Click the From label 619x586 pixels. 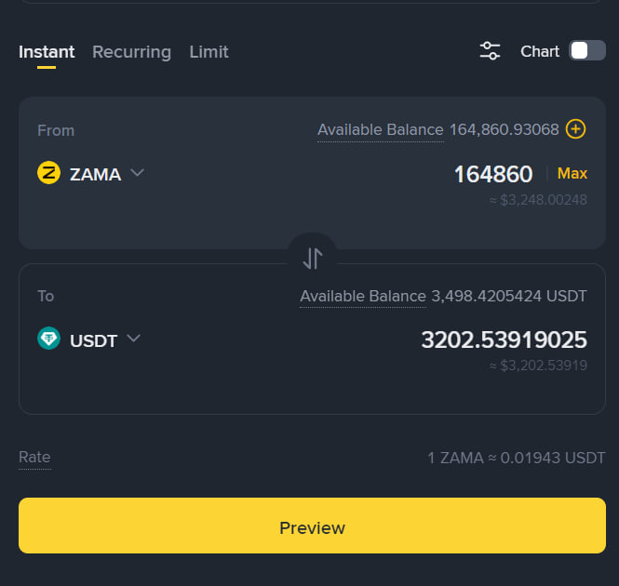tap(56, 130)
